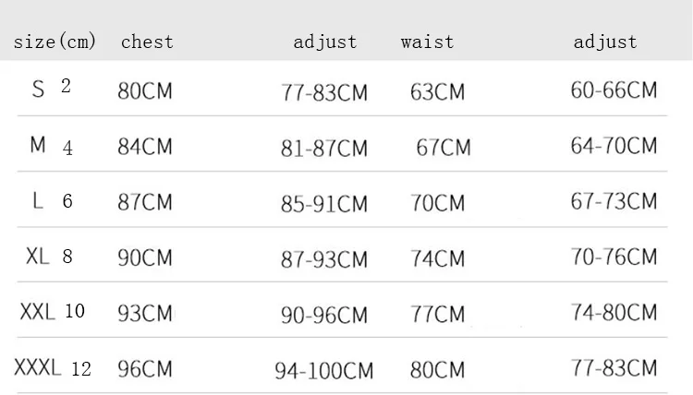The height and width of the screenshot is (395, 693).
Task: Click the 81-87CM chest adjust range
Action: [324, 149]
